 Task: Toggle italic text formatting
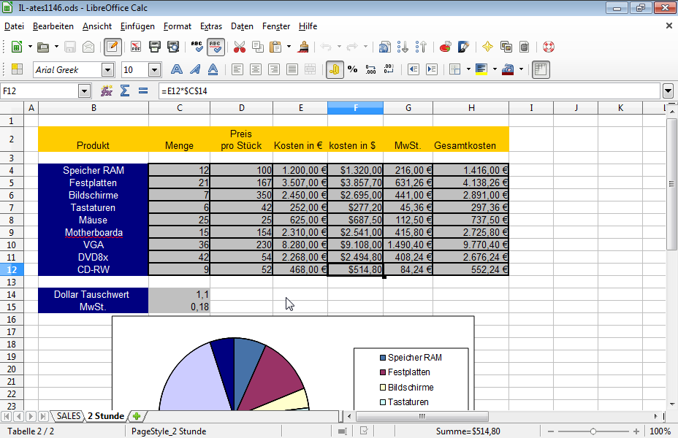195,69
